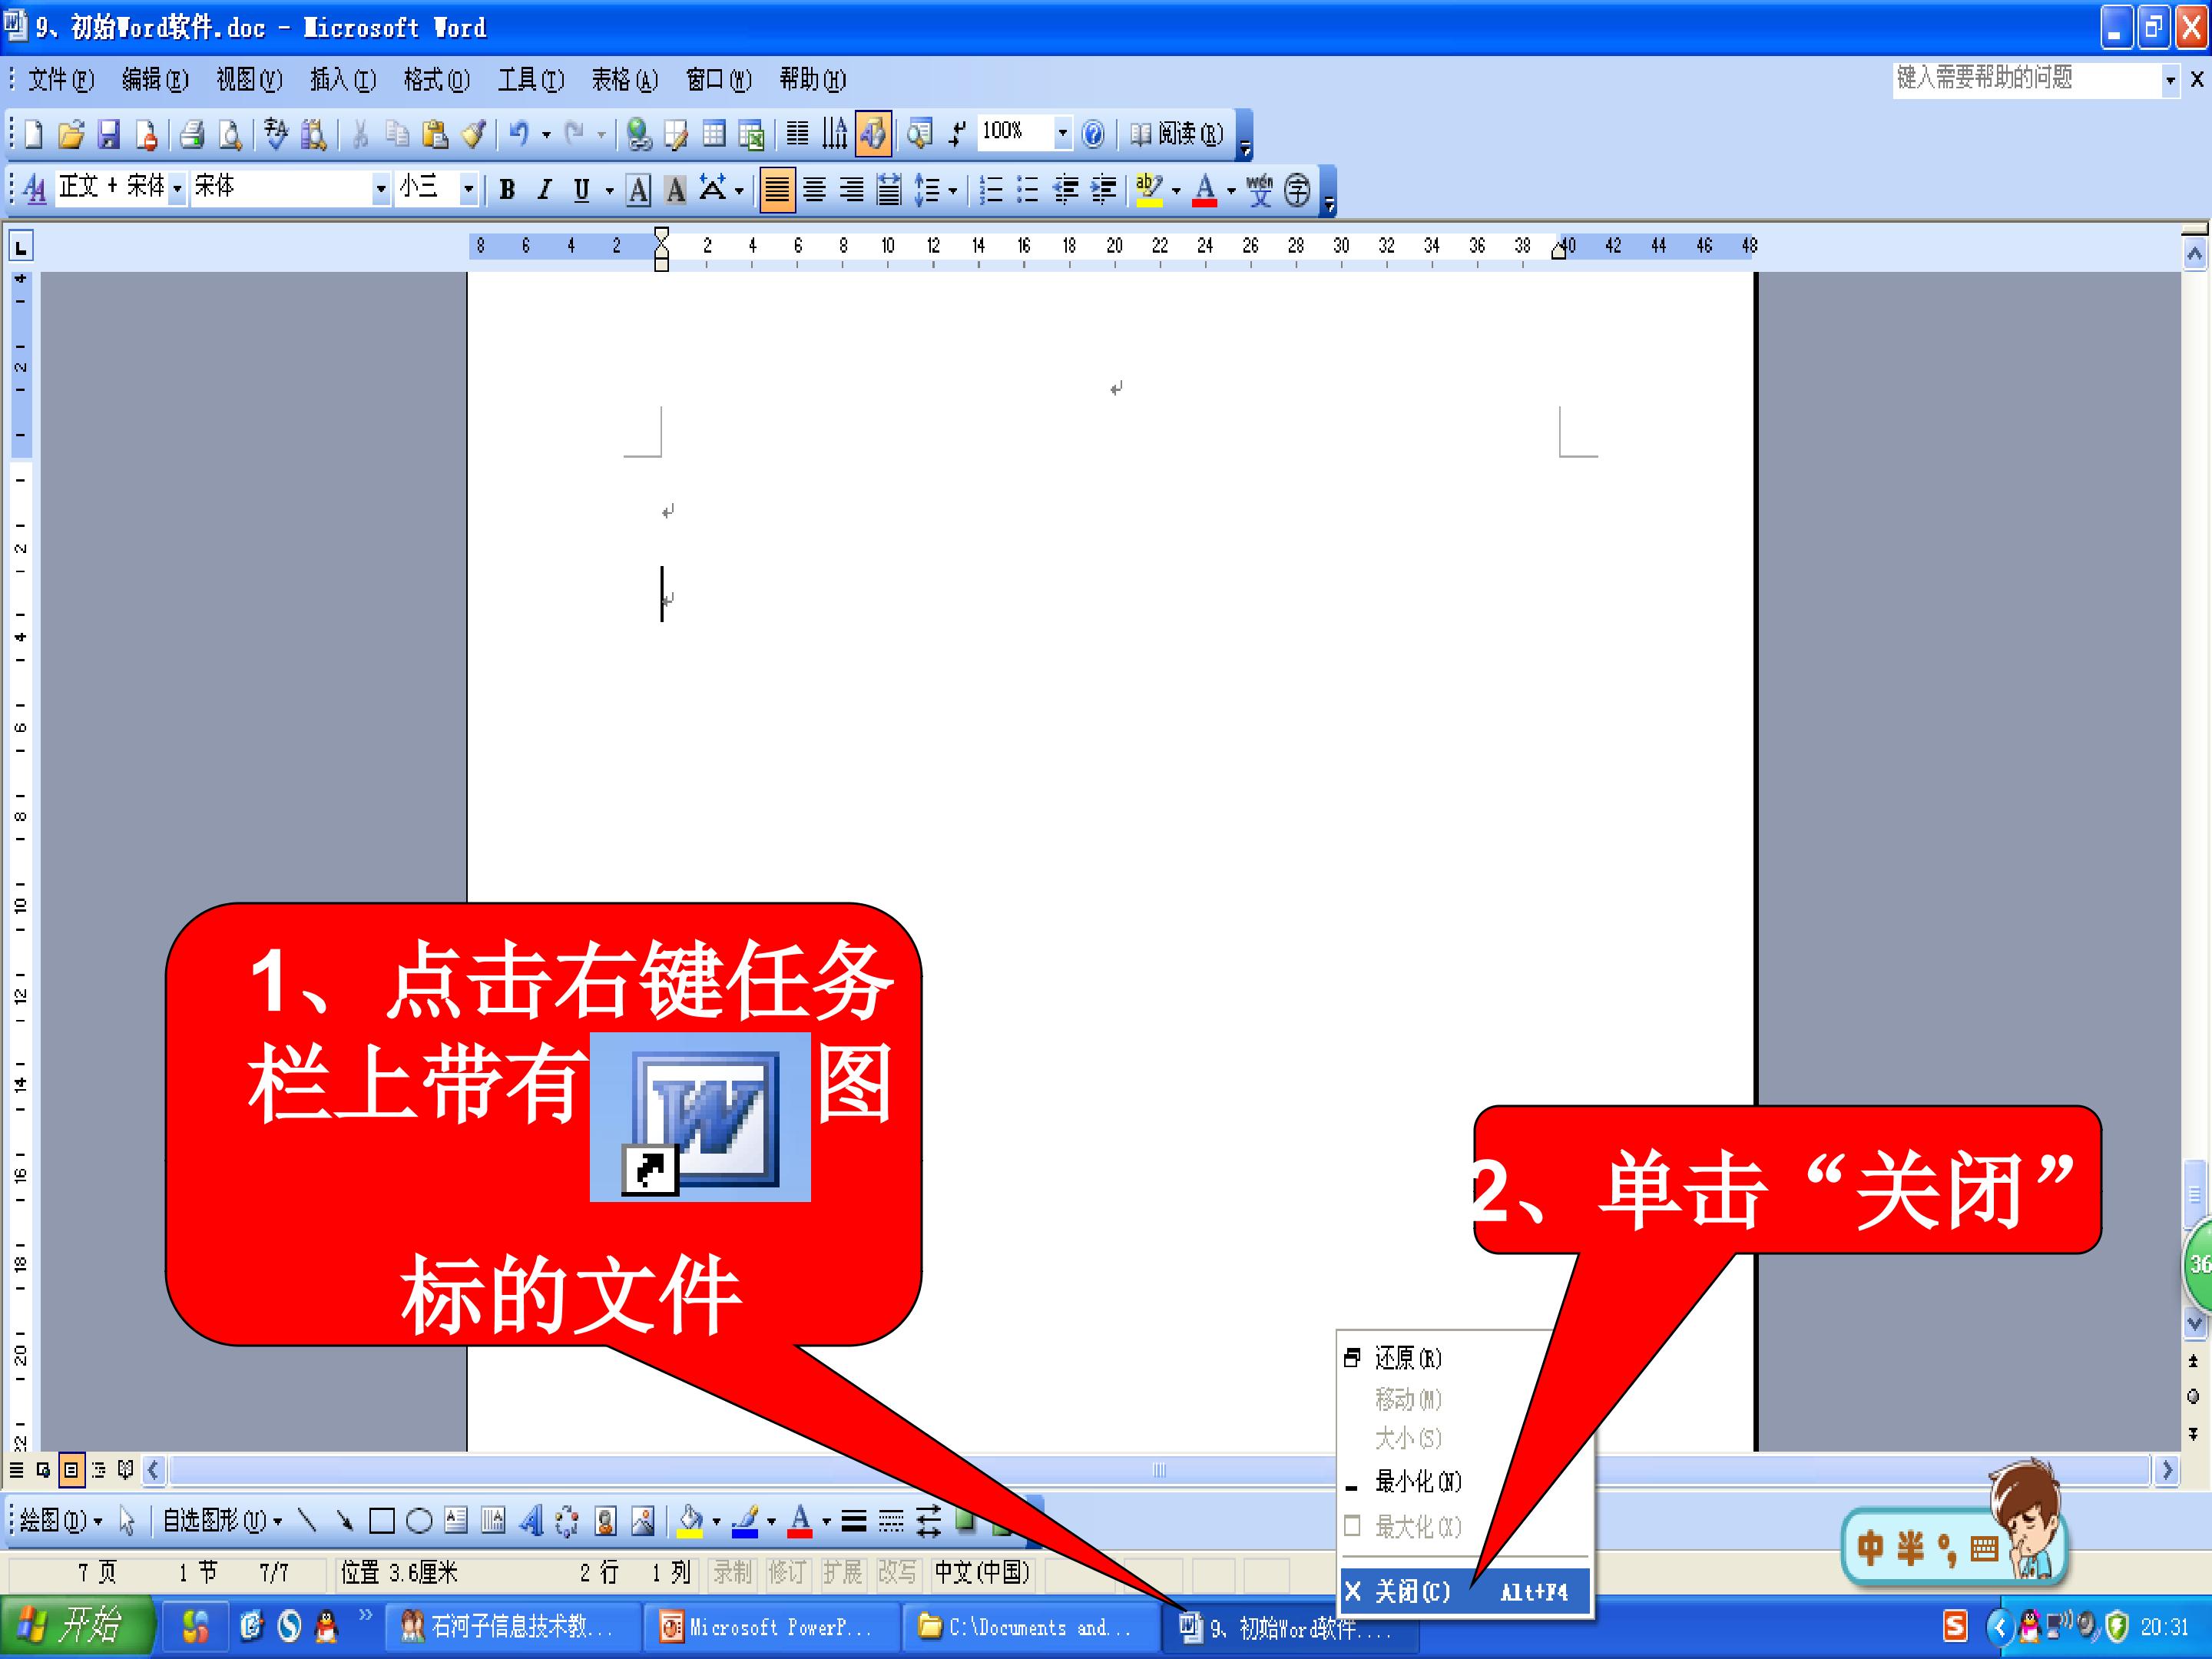Click the Print icon in standard toolbar
This screenshot has height=1659, width=2212.
pyautogui.click(x=192, y=134)
